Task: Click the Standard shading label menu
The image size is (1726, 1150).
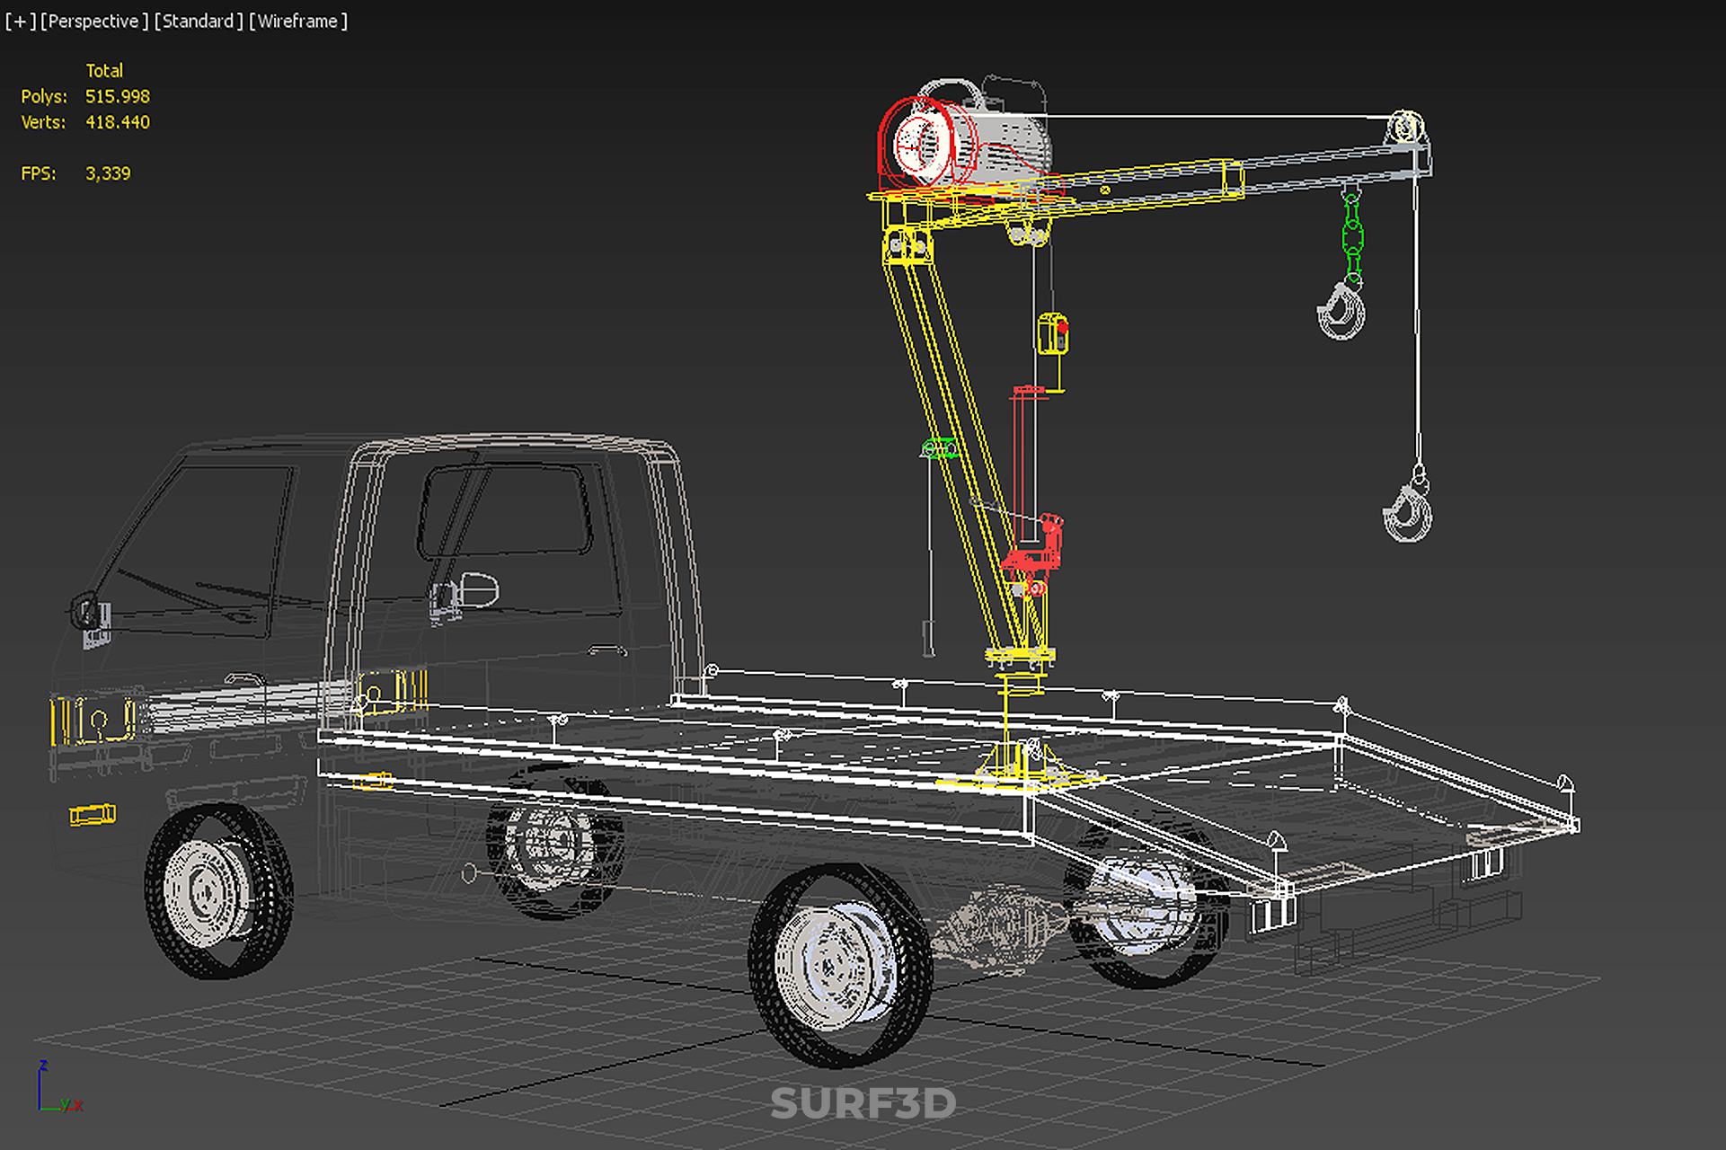Action: (199, 21)
